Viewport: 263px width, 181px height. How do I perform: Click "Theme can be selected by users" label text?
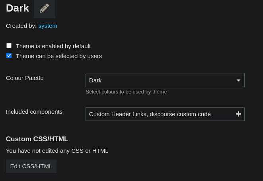[x=59, y=56]
